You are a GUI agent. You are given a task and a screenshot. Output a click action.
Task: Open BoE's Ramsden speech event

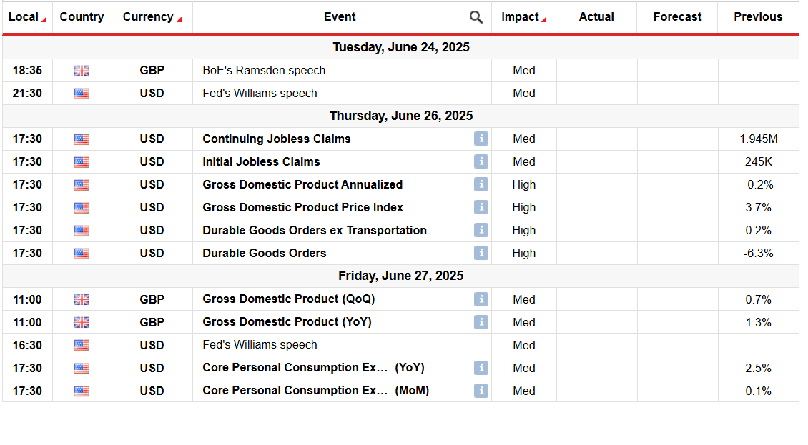point(264,71)
